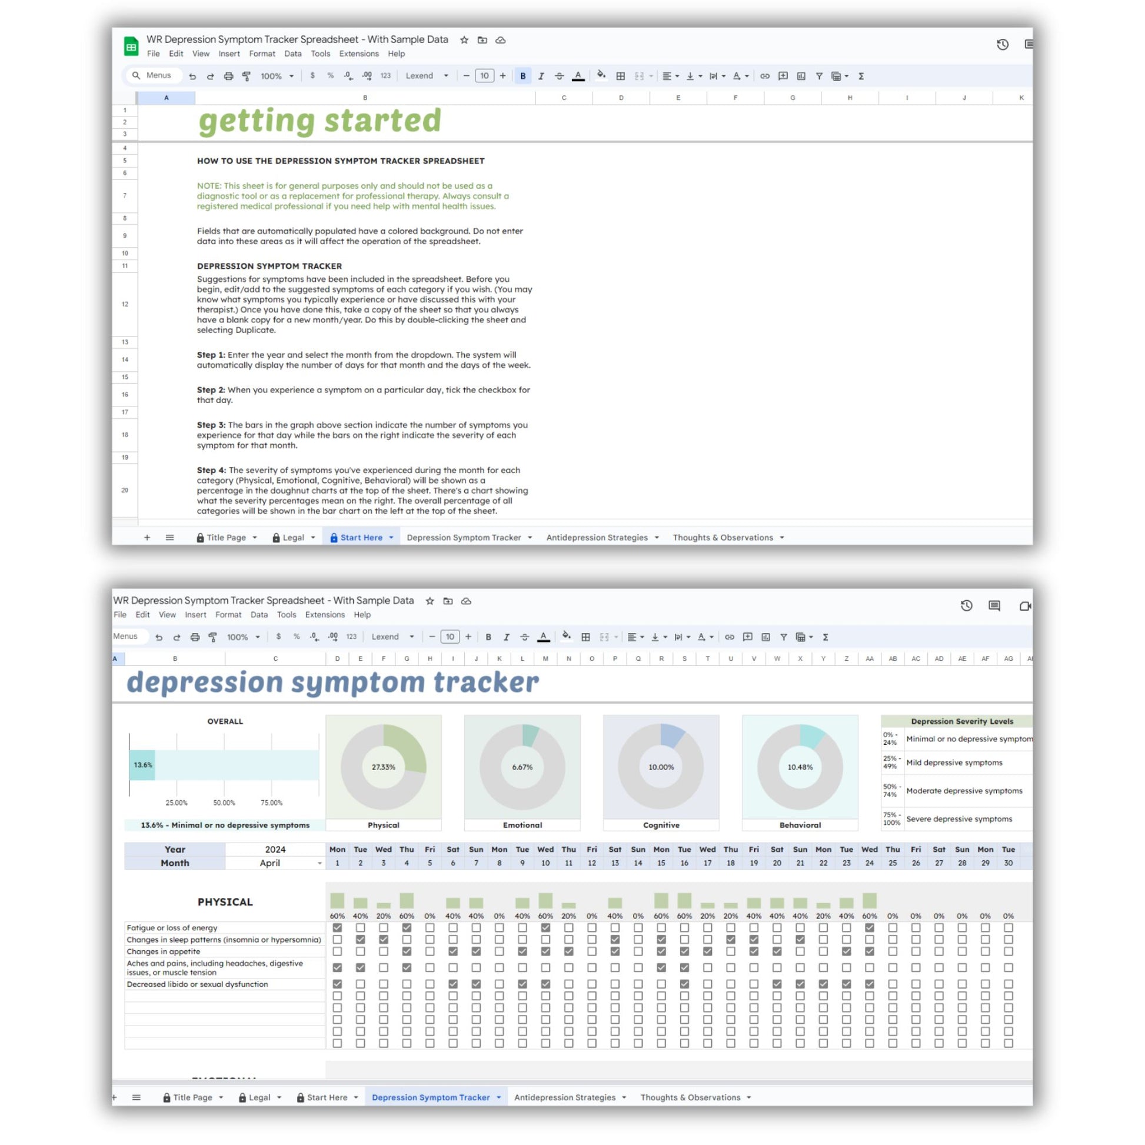Click insert link icon in upper window toolbar
This screenshot has height=1145, width=1145.
click(764, 76)
